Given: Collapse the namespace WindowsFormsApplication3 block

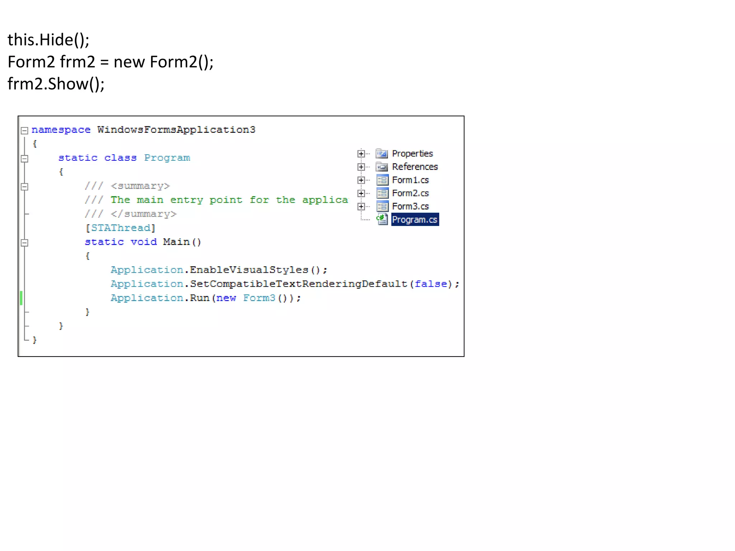Looking at the screenshot, I should pyautogui.click(x=24, y=131).
